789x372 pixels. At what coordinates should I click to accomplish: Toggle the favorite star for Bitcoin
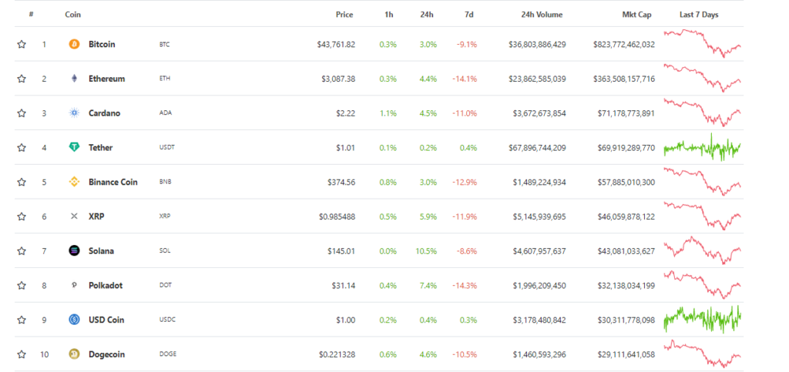click(22, 45)
